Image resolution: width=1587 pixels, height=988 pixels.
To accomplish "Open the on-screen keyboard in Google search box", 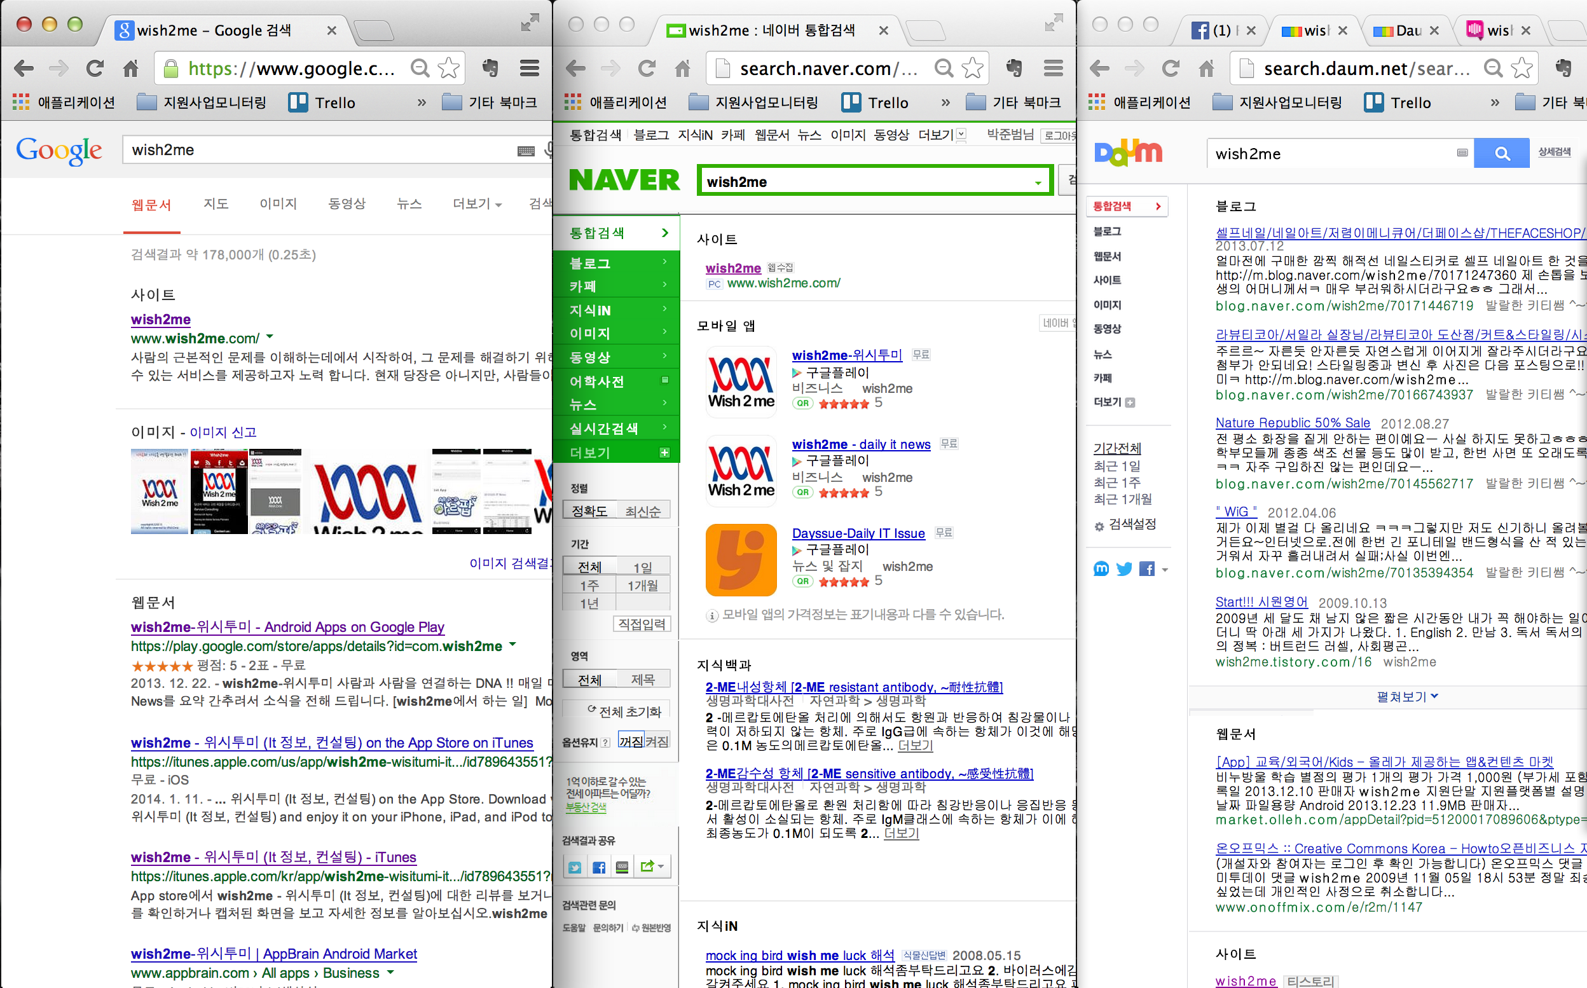I will click(526, 151).
